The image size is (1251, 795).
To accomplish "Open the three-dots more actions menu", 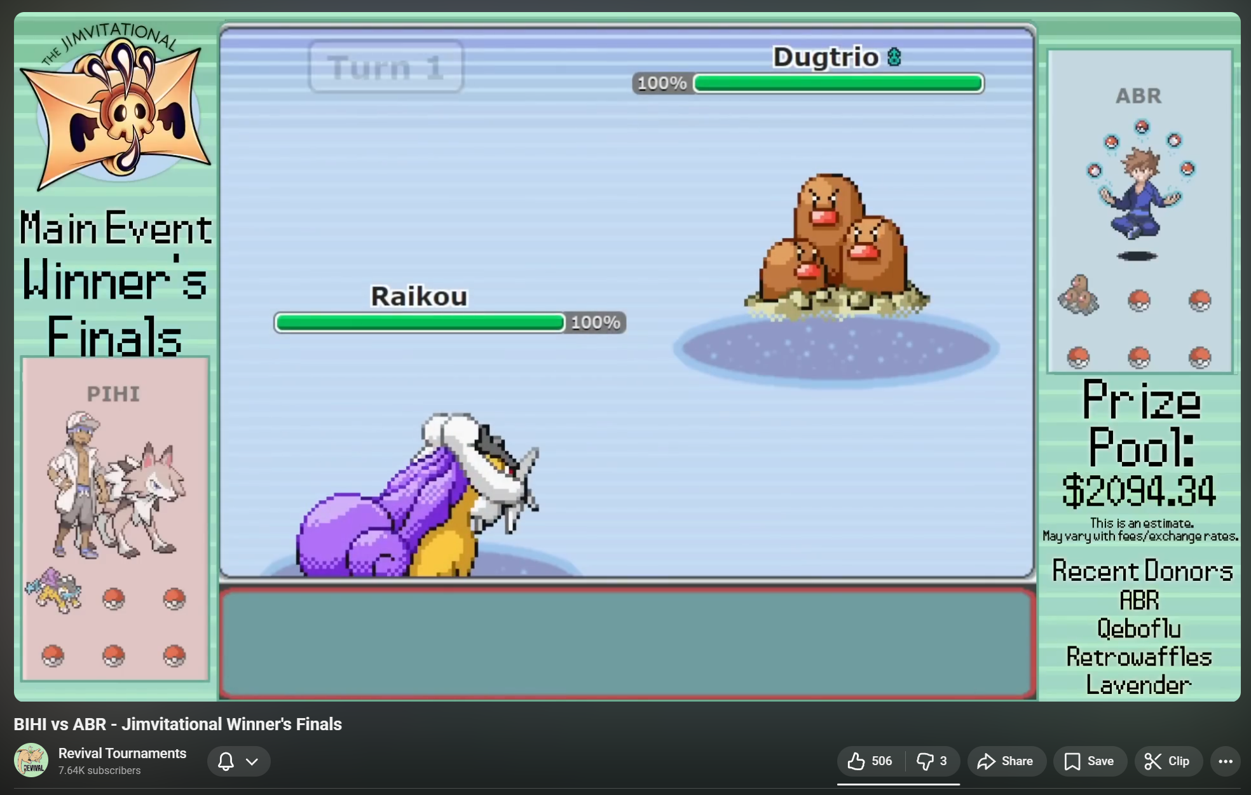I will (1225, 761).
